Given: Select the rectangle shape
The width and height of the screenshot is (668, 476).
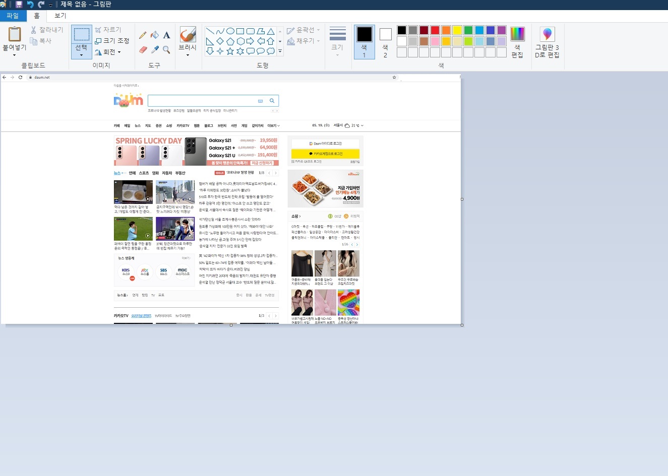Looking at the screenshot, I should click(x=240, y=31).
